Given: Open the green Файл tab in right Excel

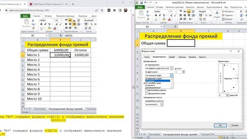Looking at the screenshot, I should pos(140,7).
